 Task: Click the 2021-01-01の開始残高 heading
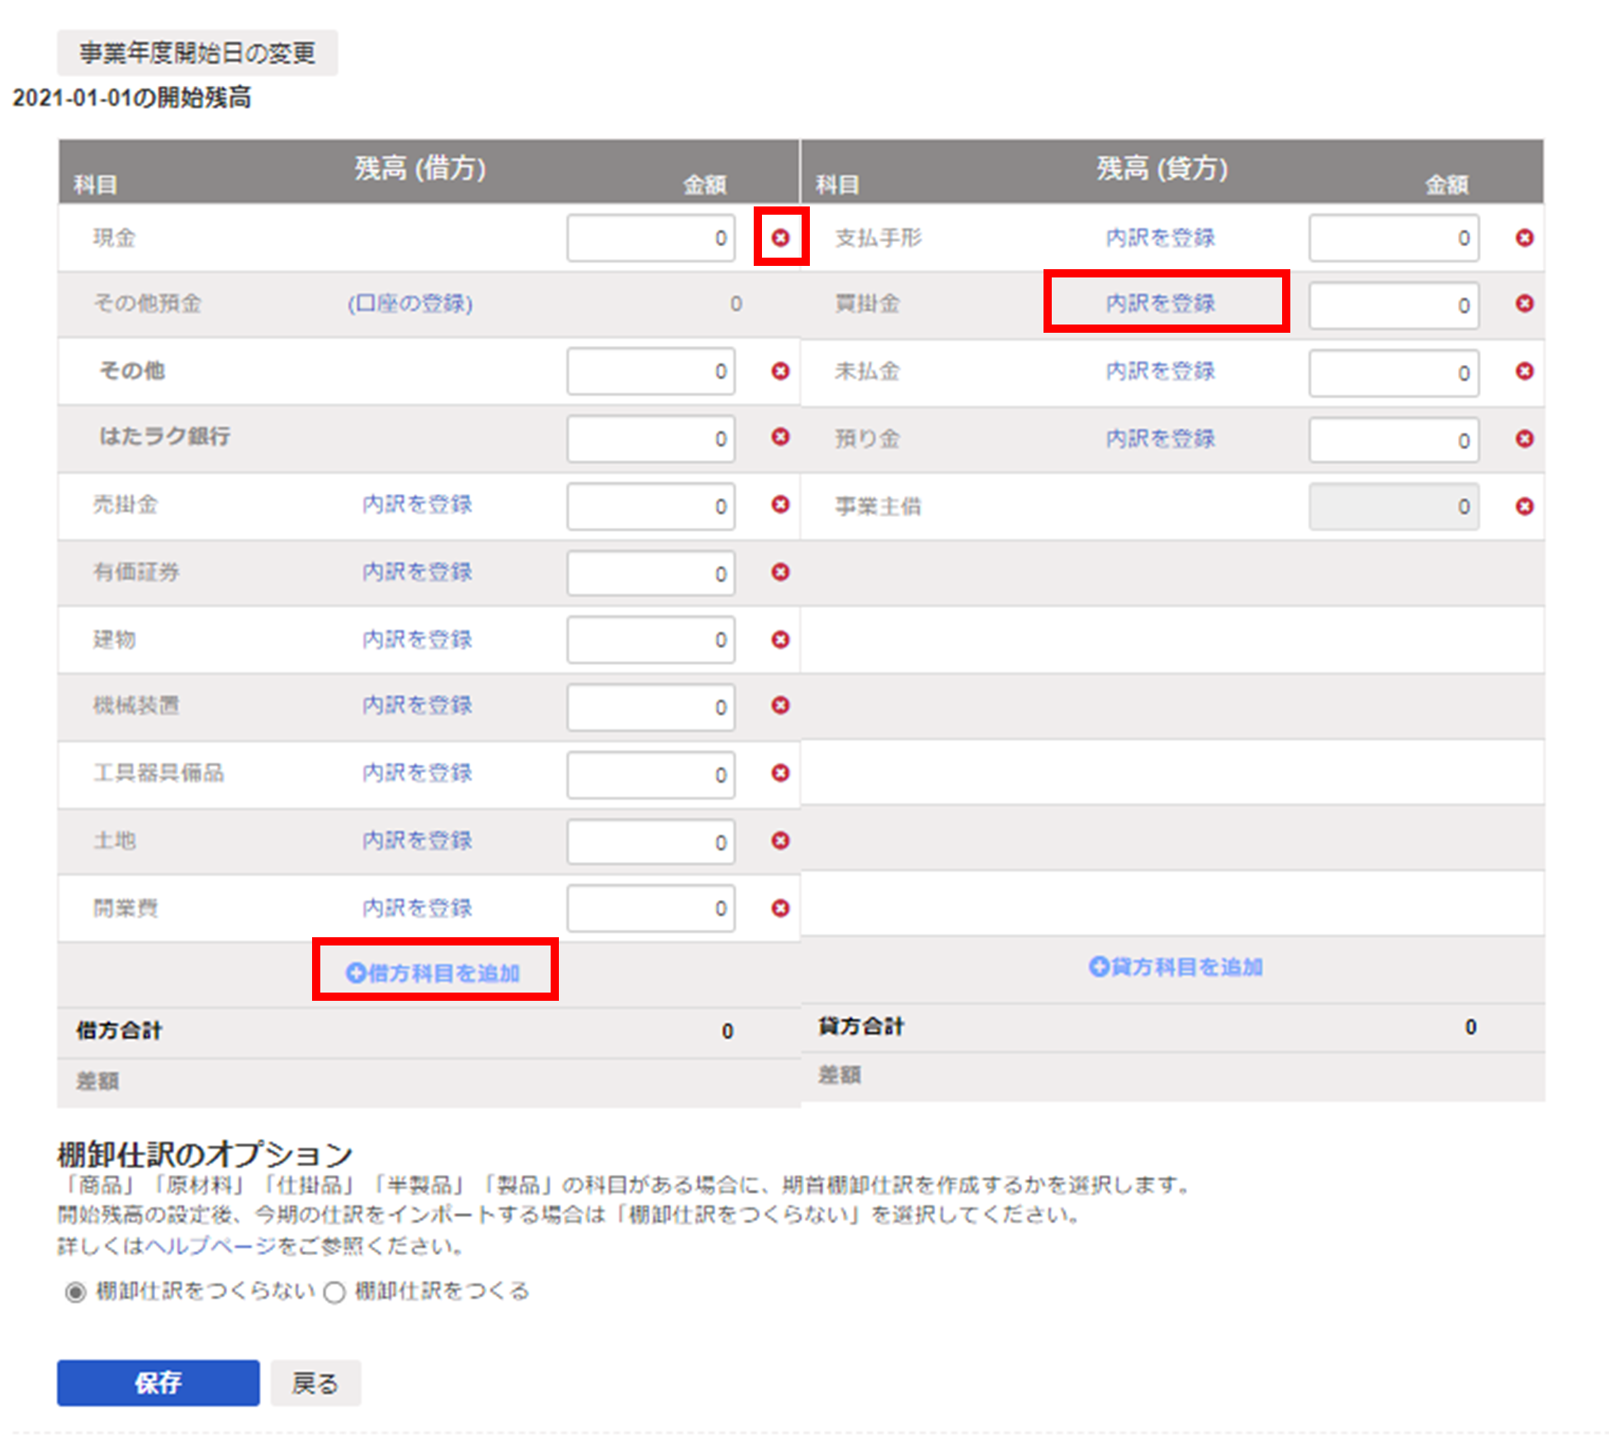tap(132, 97)
